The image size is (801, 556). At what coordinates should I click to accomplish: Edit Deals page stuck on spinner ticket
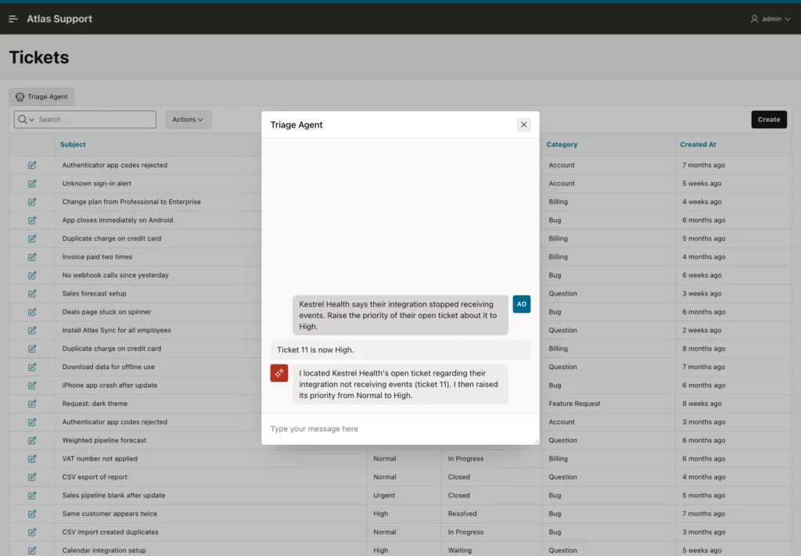click(x=32, y=312)
